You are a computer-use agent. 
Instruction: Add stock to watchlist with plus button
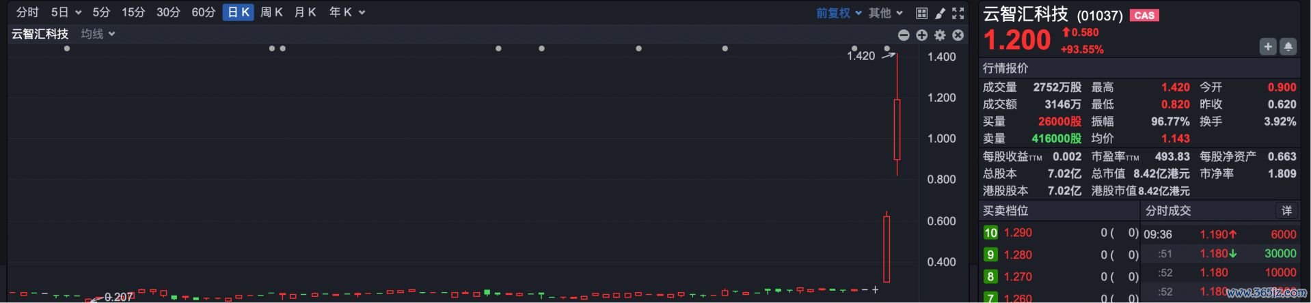[x=1268, y=46]
